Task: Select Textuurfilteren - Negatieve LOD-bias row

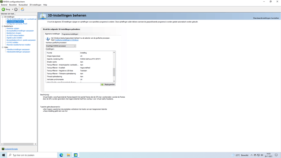Action: (x=79, y=71)
